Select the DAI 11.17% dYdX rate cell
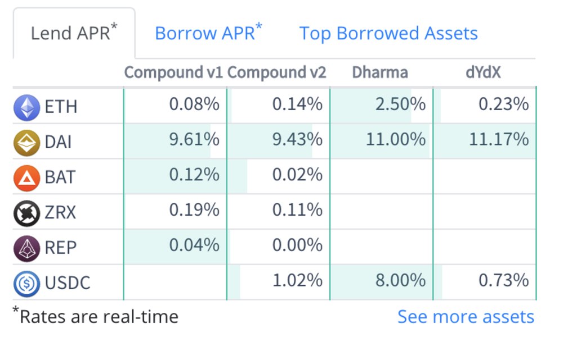 click(x=485, y=140)
